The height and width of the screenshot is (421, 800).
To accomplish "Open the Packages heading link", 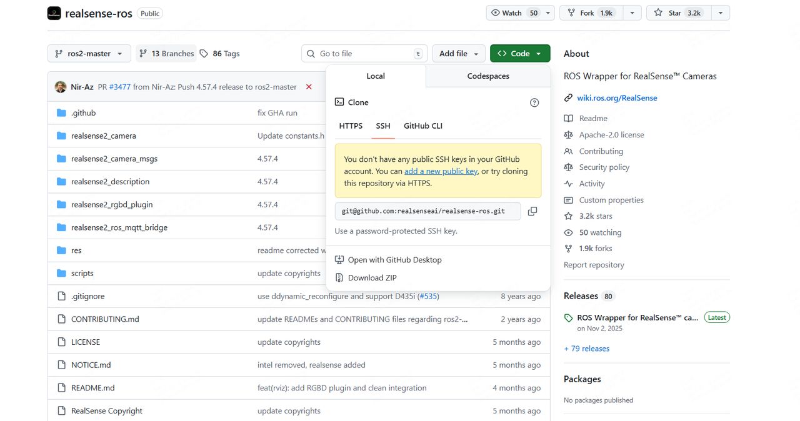I will (x=582, y=379).
